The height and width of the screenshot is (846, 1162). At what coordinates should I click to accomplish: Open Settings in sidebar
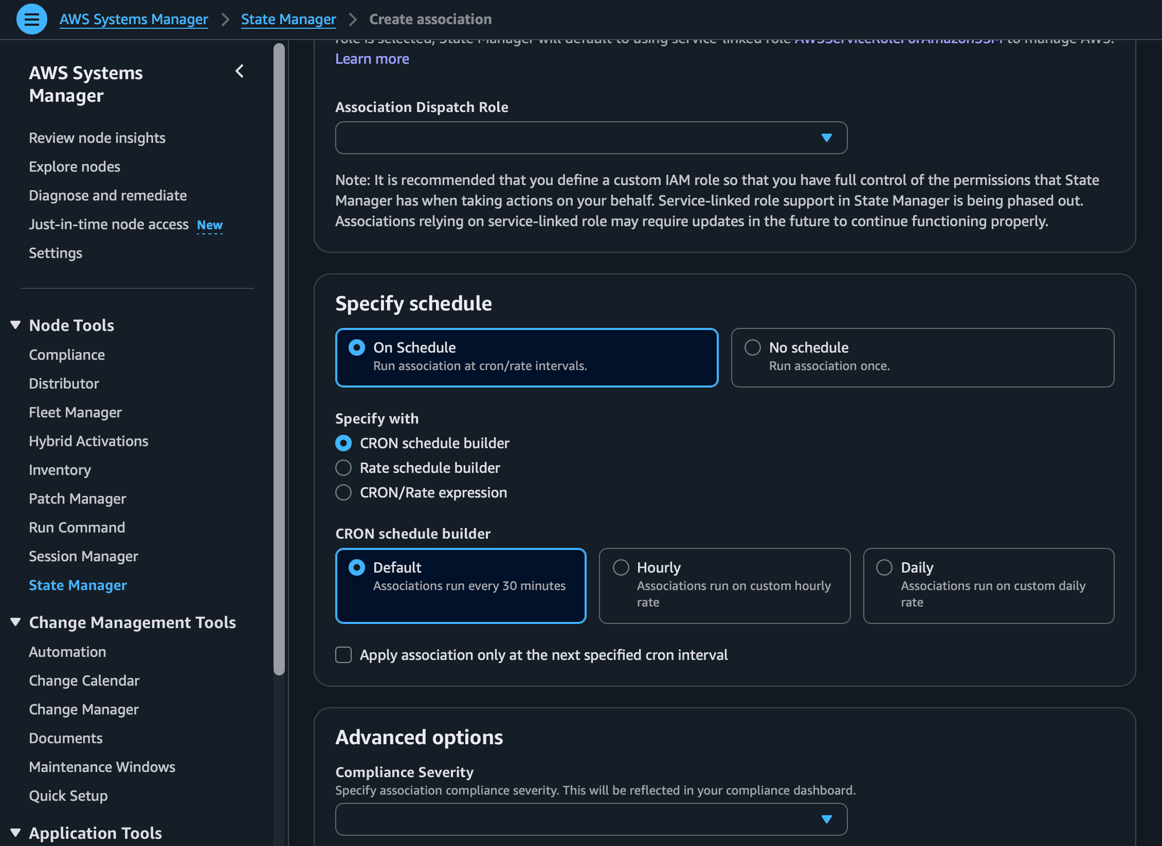click(x=56, y=253)
